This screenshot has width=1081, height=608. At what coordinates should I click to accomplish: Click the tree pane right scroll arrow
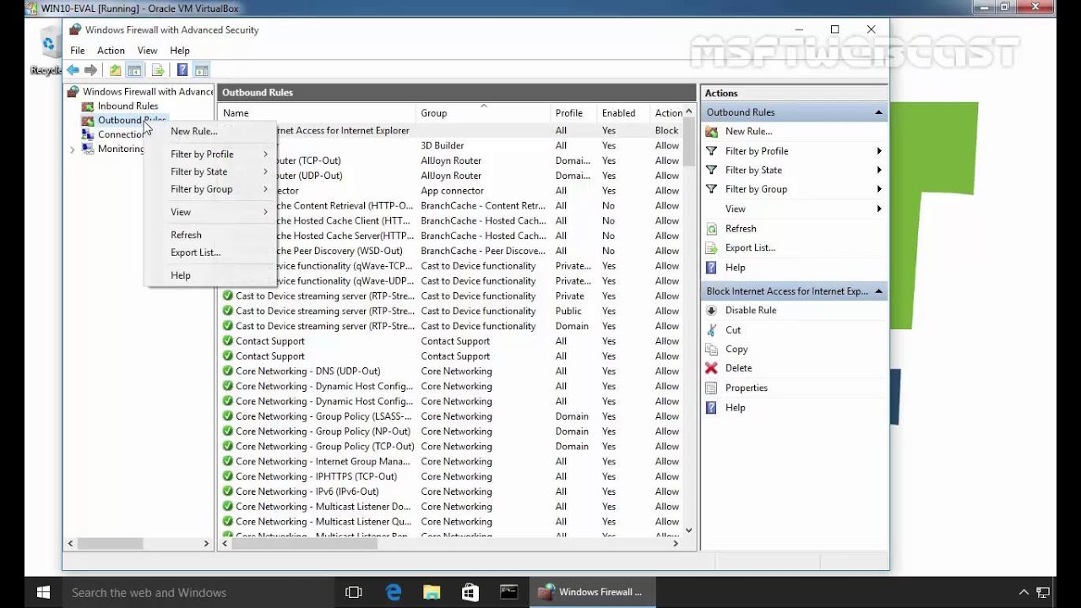click(x=206, y=544)
